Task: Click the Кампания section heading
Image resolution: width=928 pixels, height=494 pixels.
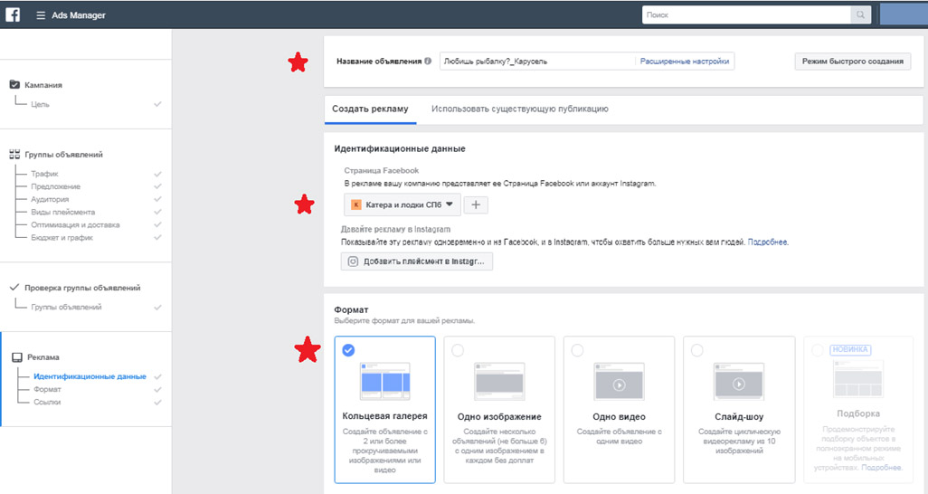Action: coord(43,85)
